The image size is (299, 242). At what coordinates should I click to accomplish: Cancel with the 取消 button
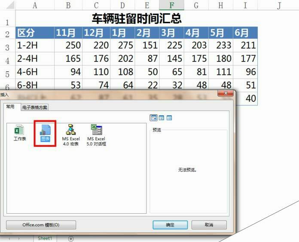209,225
